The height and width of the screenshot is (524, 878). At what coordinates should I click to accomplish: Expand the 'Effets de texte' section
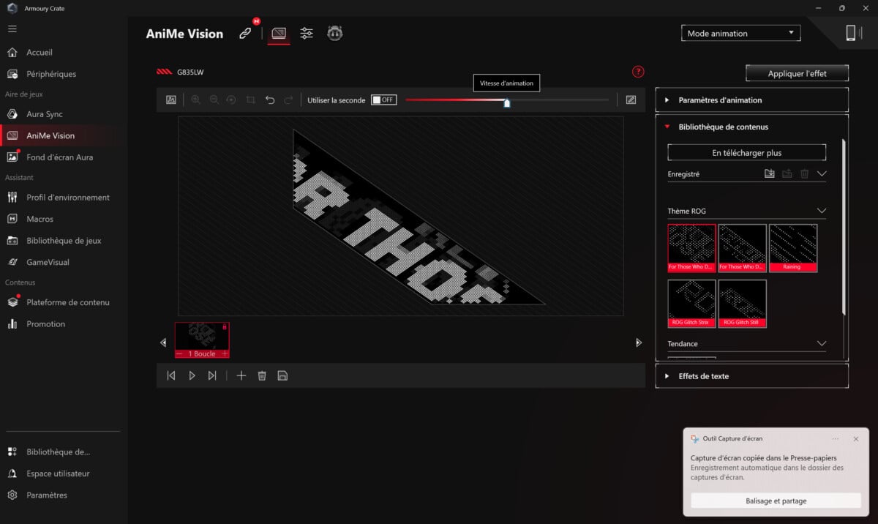pyautogui.click(x=751, y=376)
